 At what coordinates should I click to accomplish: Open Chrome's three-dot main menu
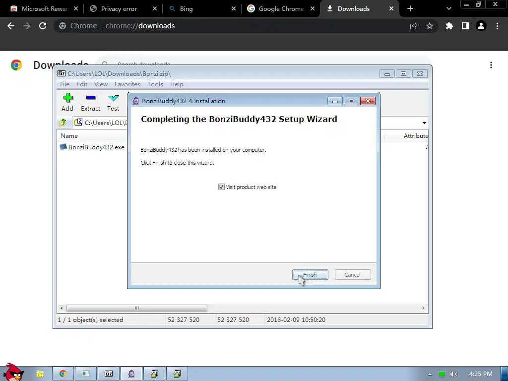pos(497,26)
